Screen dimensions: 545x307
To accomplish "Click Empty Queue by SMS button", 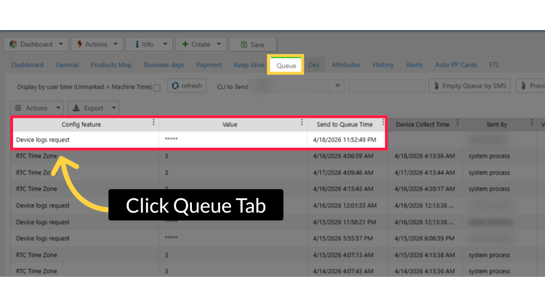I will tap(469, 86).
